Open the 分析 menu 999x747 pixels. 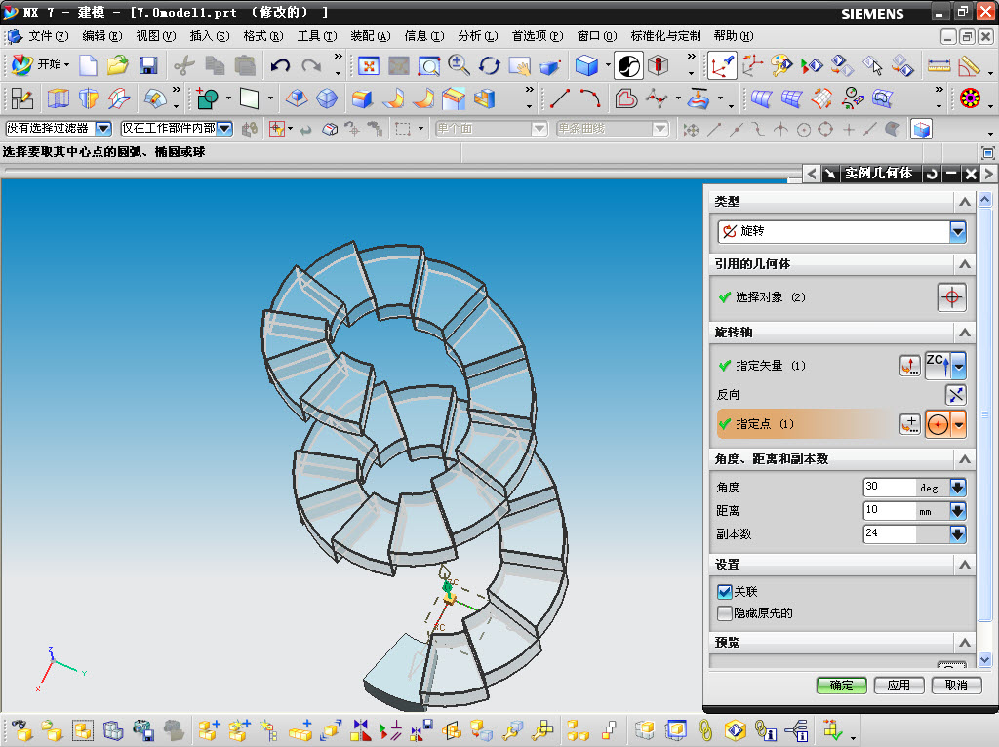click(x=478, y=36)
